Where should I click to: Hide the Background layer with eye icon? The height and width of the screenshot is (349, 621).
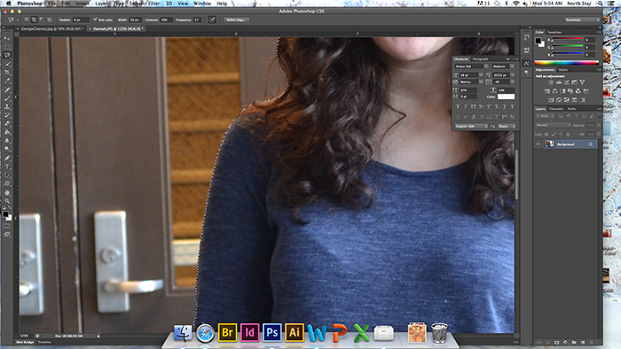(x=538, y=144)
